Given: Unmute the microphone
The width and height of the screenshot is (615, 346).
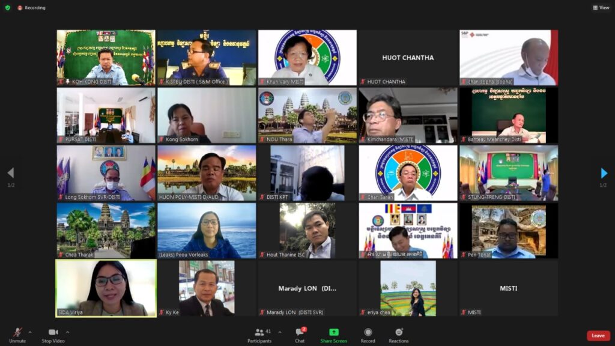Looking at the screenshot, I should [17, 333].
